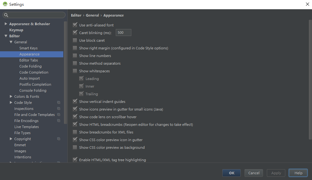Click the project-level icon beside Code Style

click(59, 103)
